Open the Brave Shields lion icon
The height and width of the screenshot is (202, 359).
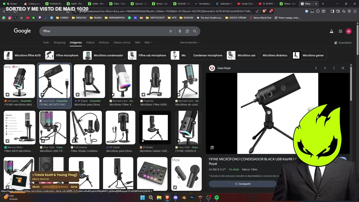click(264, 11)
